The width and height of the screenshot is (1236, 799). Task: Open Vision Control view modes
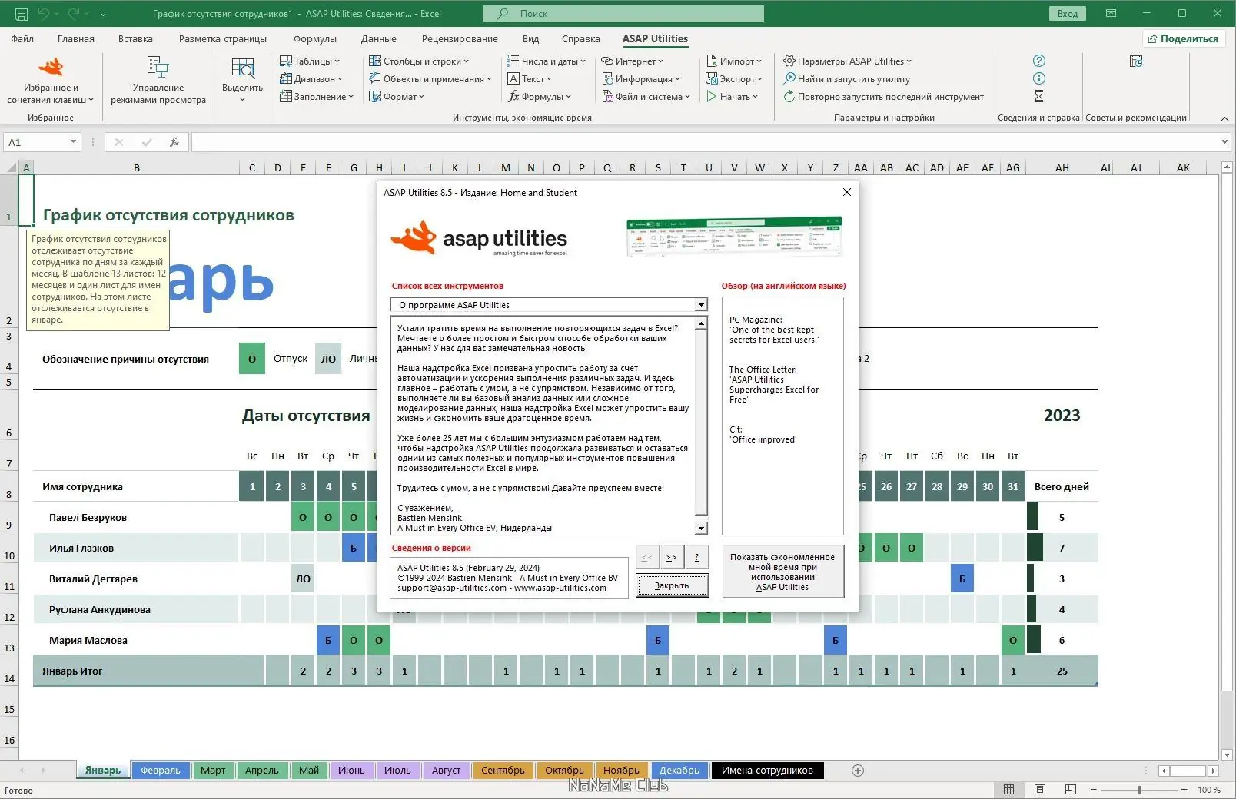158,81
